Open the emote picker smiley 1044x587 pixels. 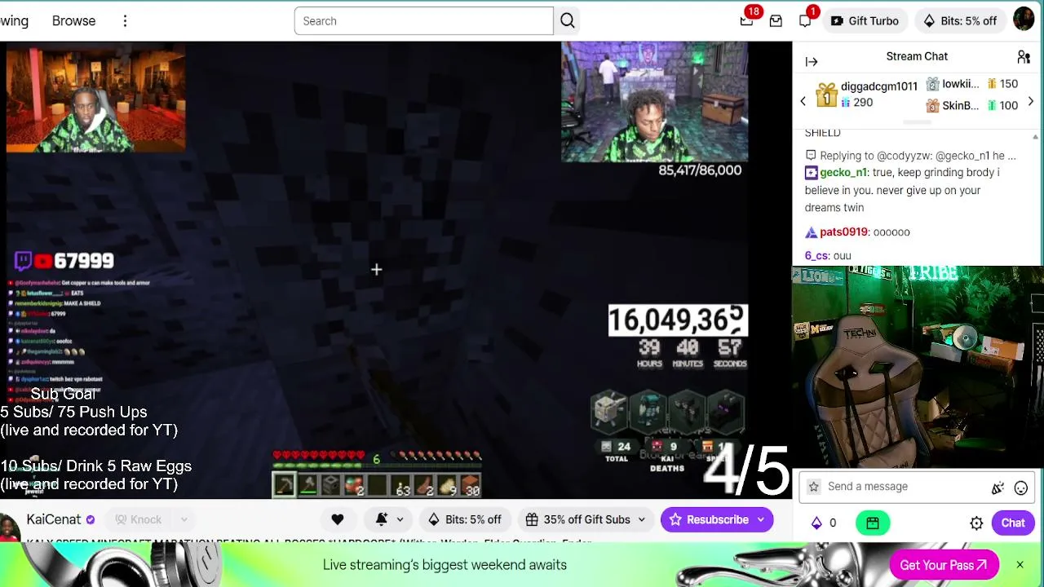click(x=1021, y=488)
